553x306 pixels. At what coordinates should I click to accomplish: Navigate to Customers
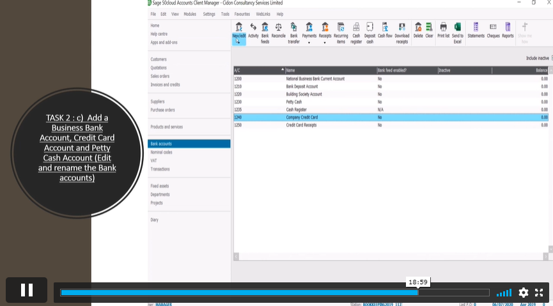coord(159,59)
